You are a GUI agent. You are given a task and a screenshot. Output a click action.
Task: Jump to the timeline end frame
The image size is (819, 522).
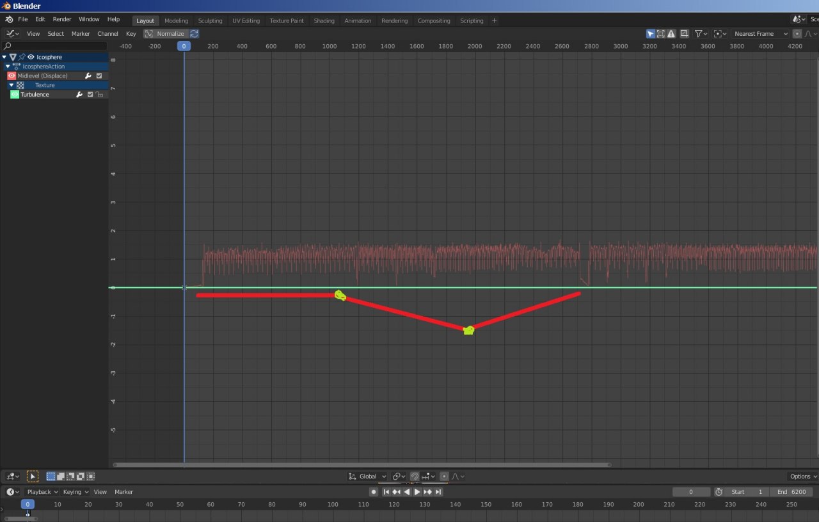point(439,492)
